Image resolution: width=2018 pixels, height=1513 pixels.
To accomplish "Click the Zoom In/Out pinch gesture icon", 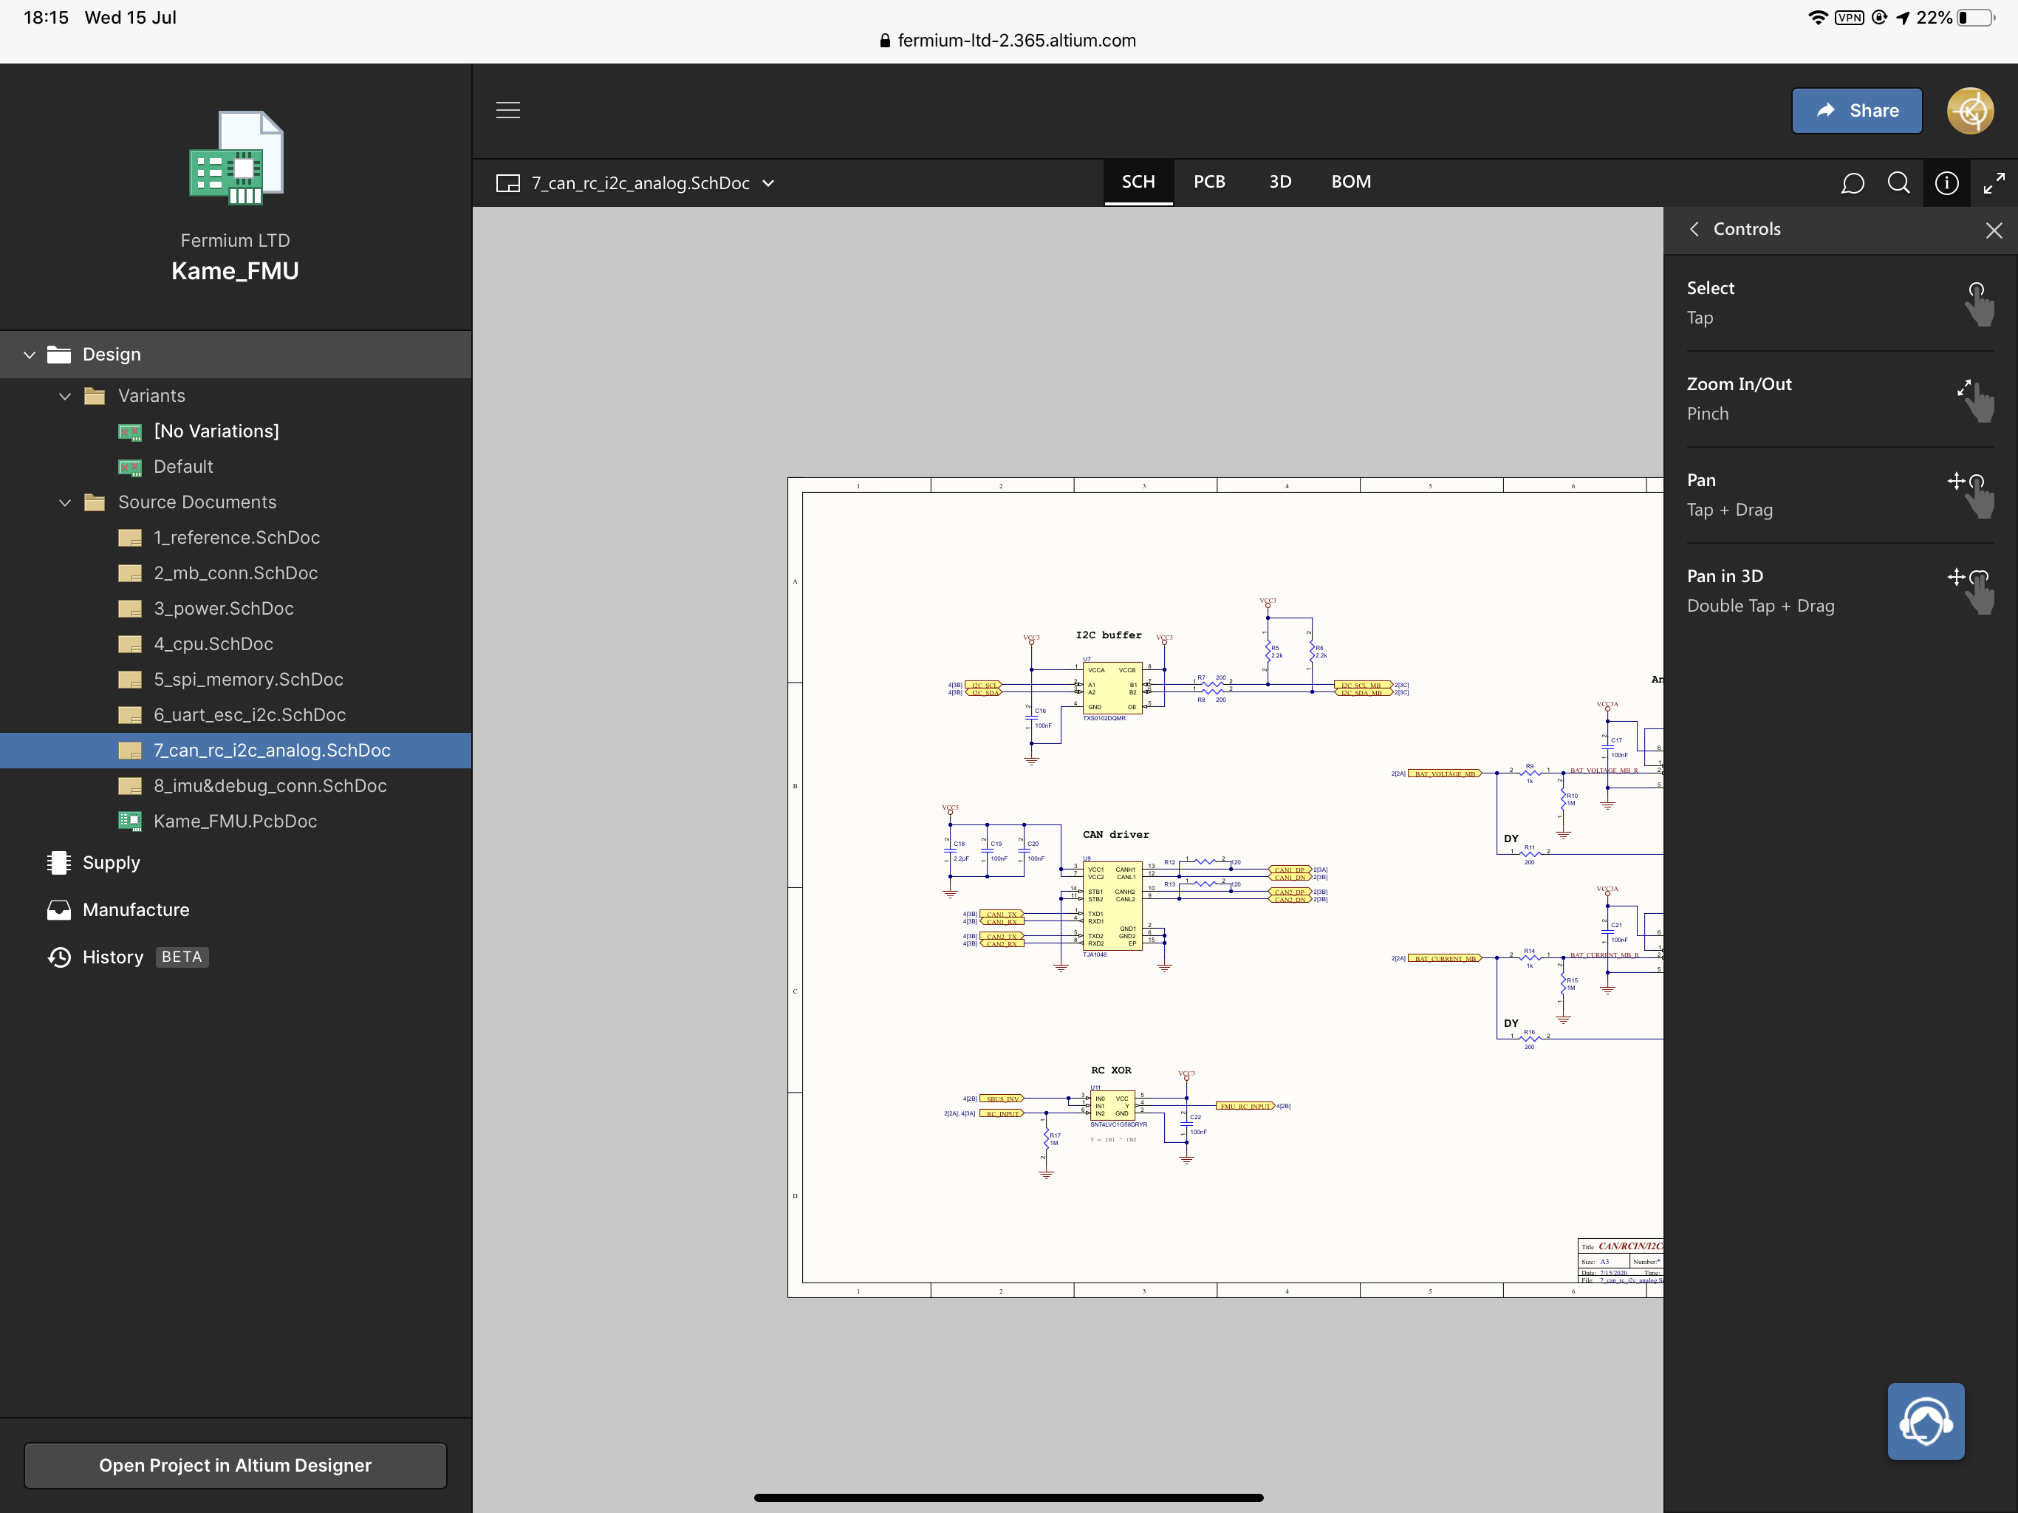I will pyautogui.click(x=1976, y=400).
